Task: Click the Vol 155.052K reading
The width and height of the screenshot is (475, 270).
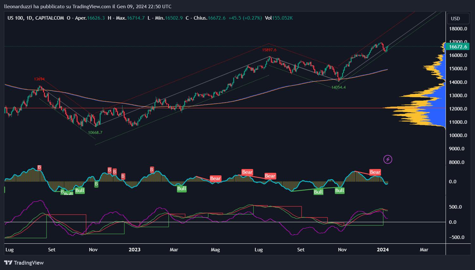Action: 279,18
